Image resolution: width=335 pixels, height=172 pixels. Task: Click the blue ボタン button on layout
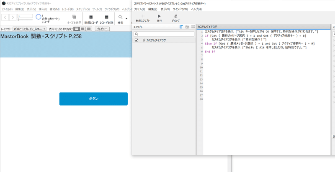[93, 99]
